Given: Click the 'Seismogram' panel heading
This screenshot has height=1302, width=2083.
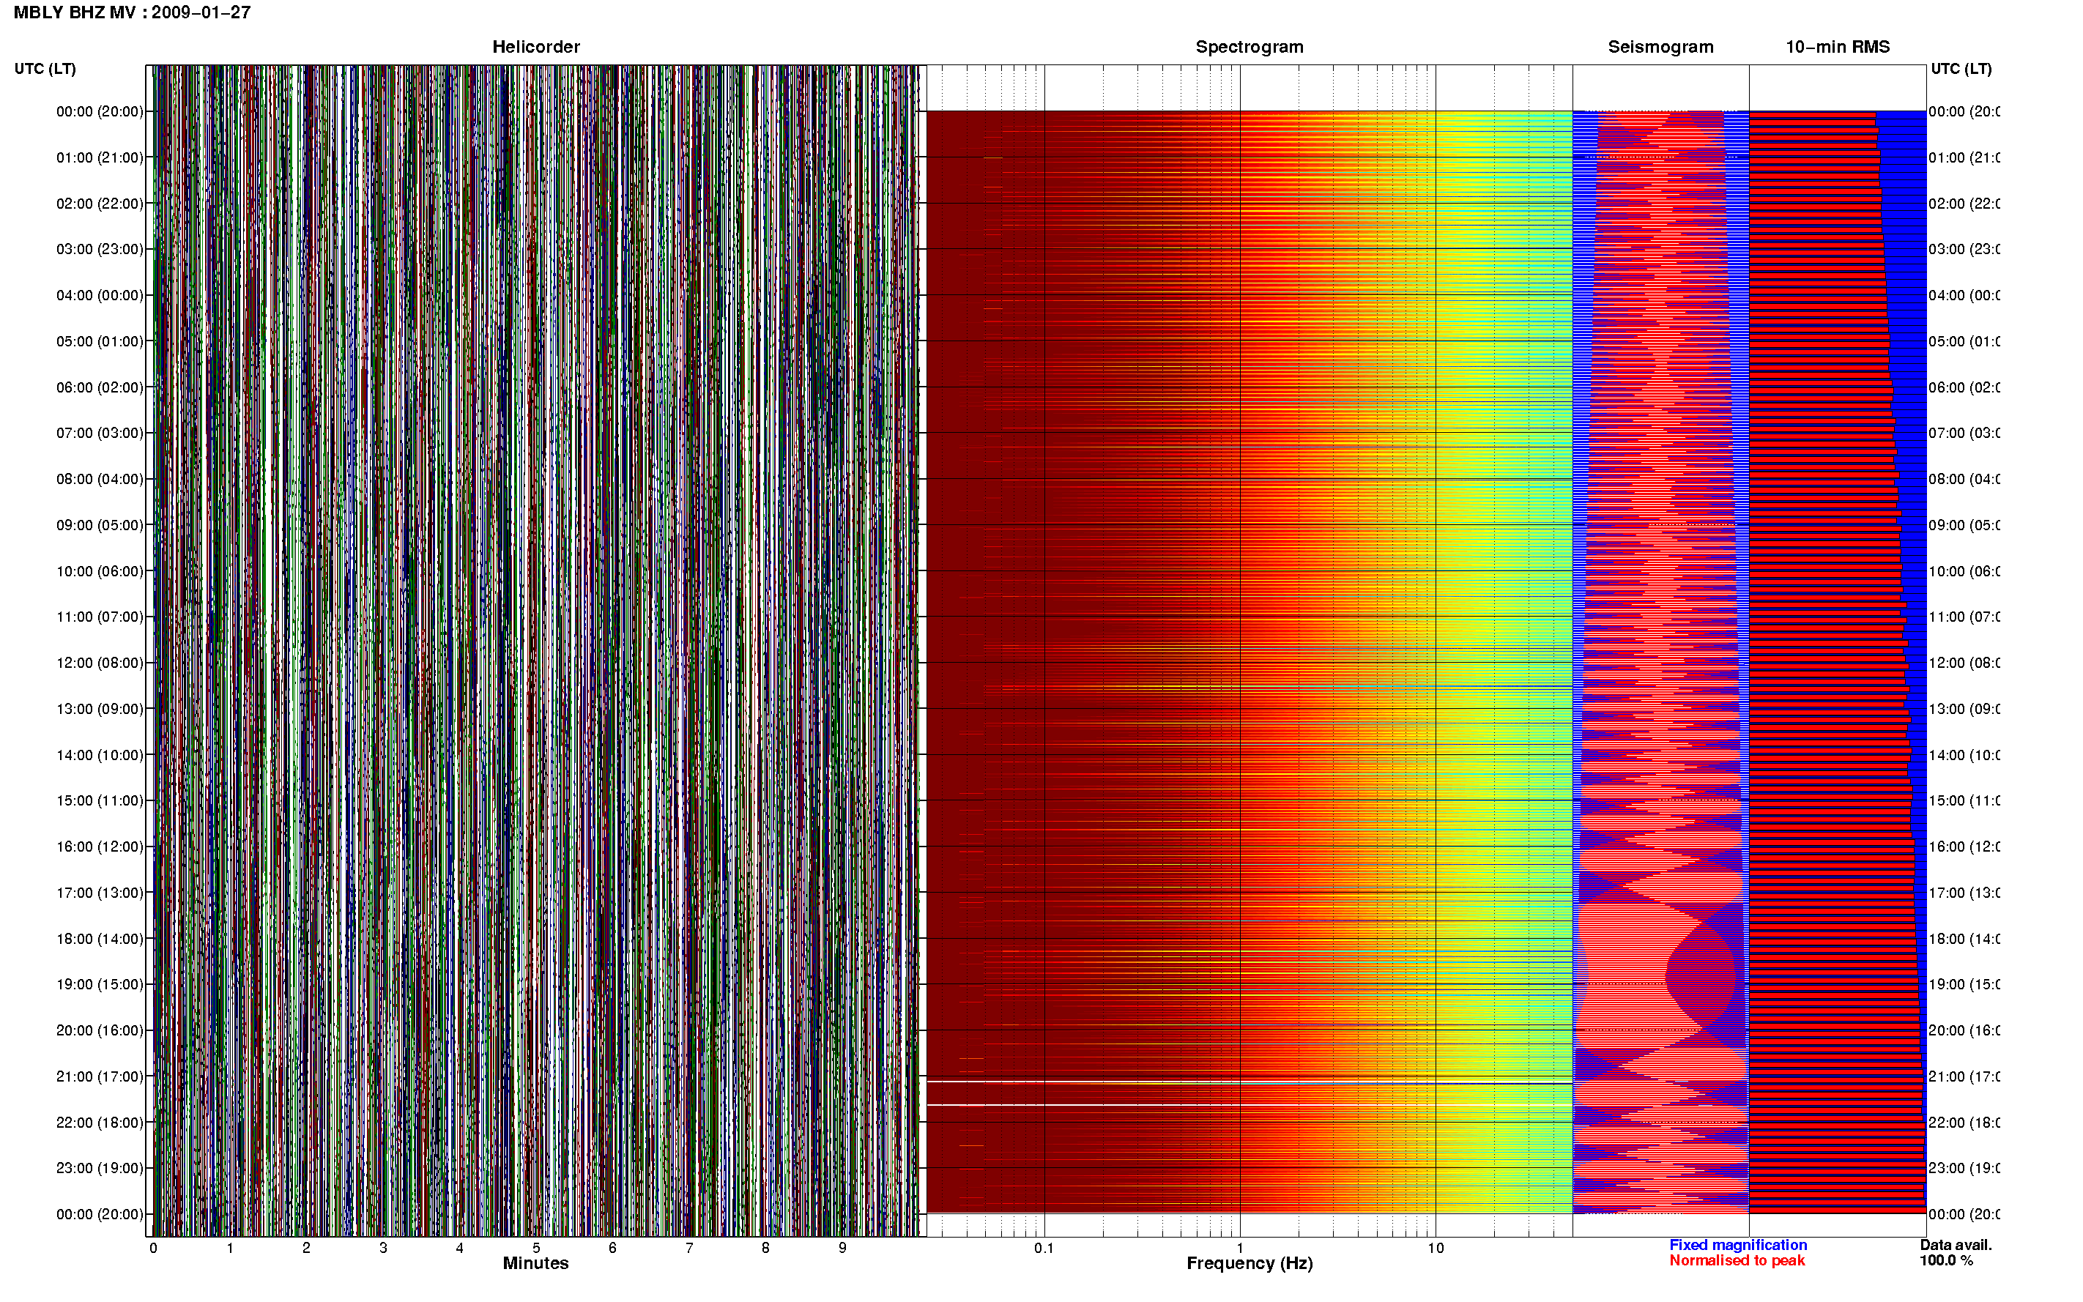Looking at the screenshot, I should pos(1660,48).
